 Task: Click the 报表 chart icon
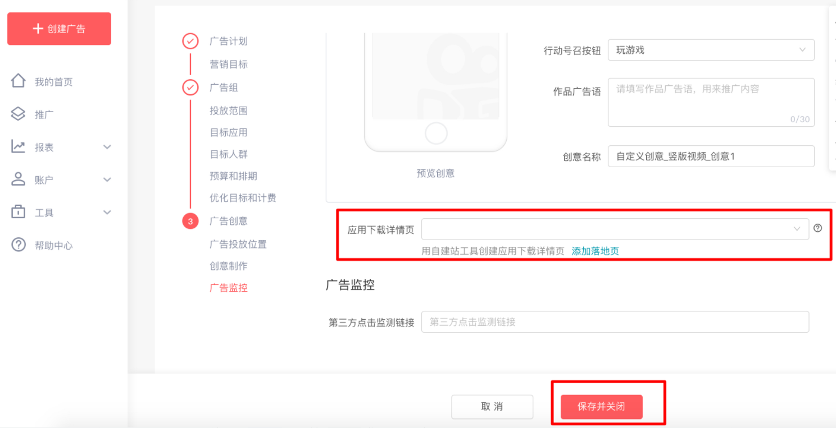tap(19, 146)
